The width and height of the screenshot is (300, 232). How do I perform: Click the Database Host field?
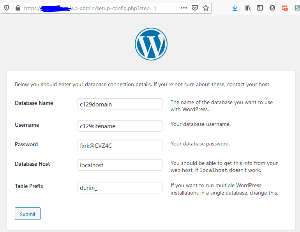(120, 165)
